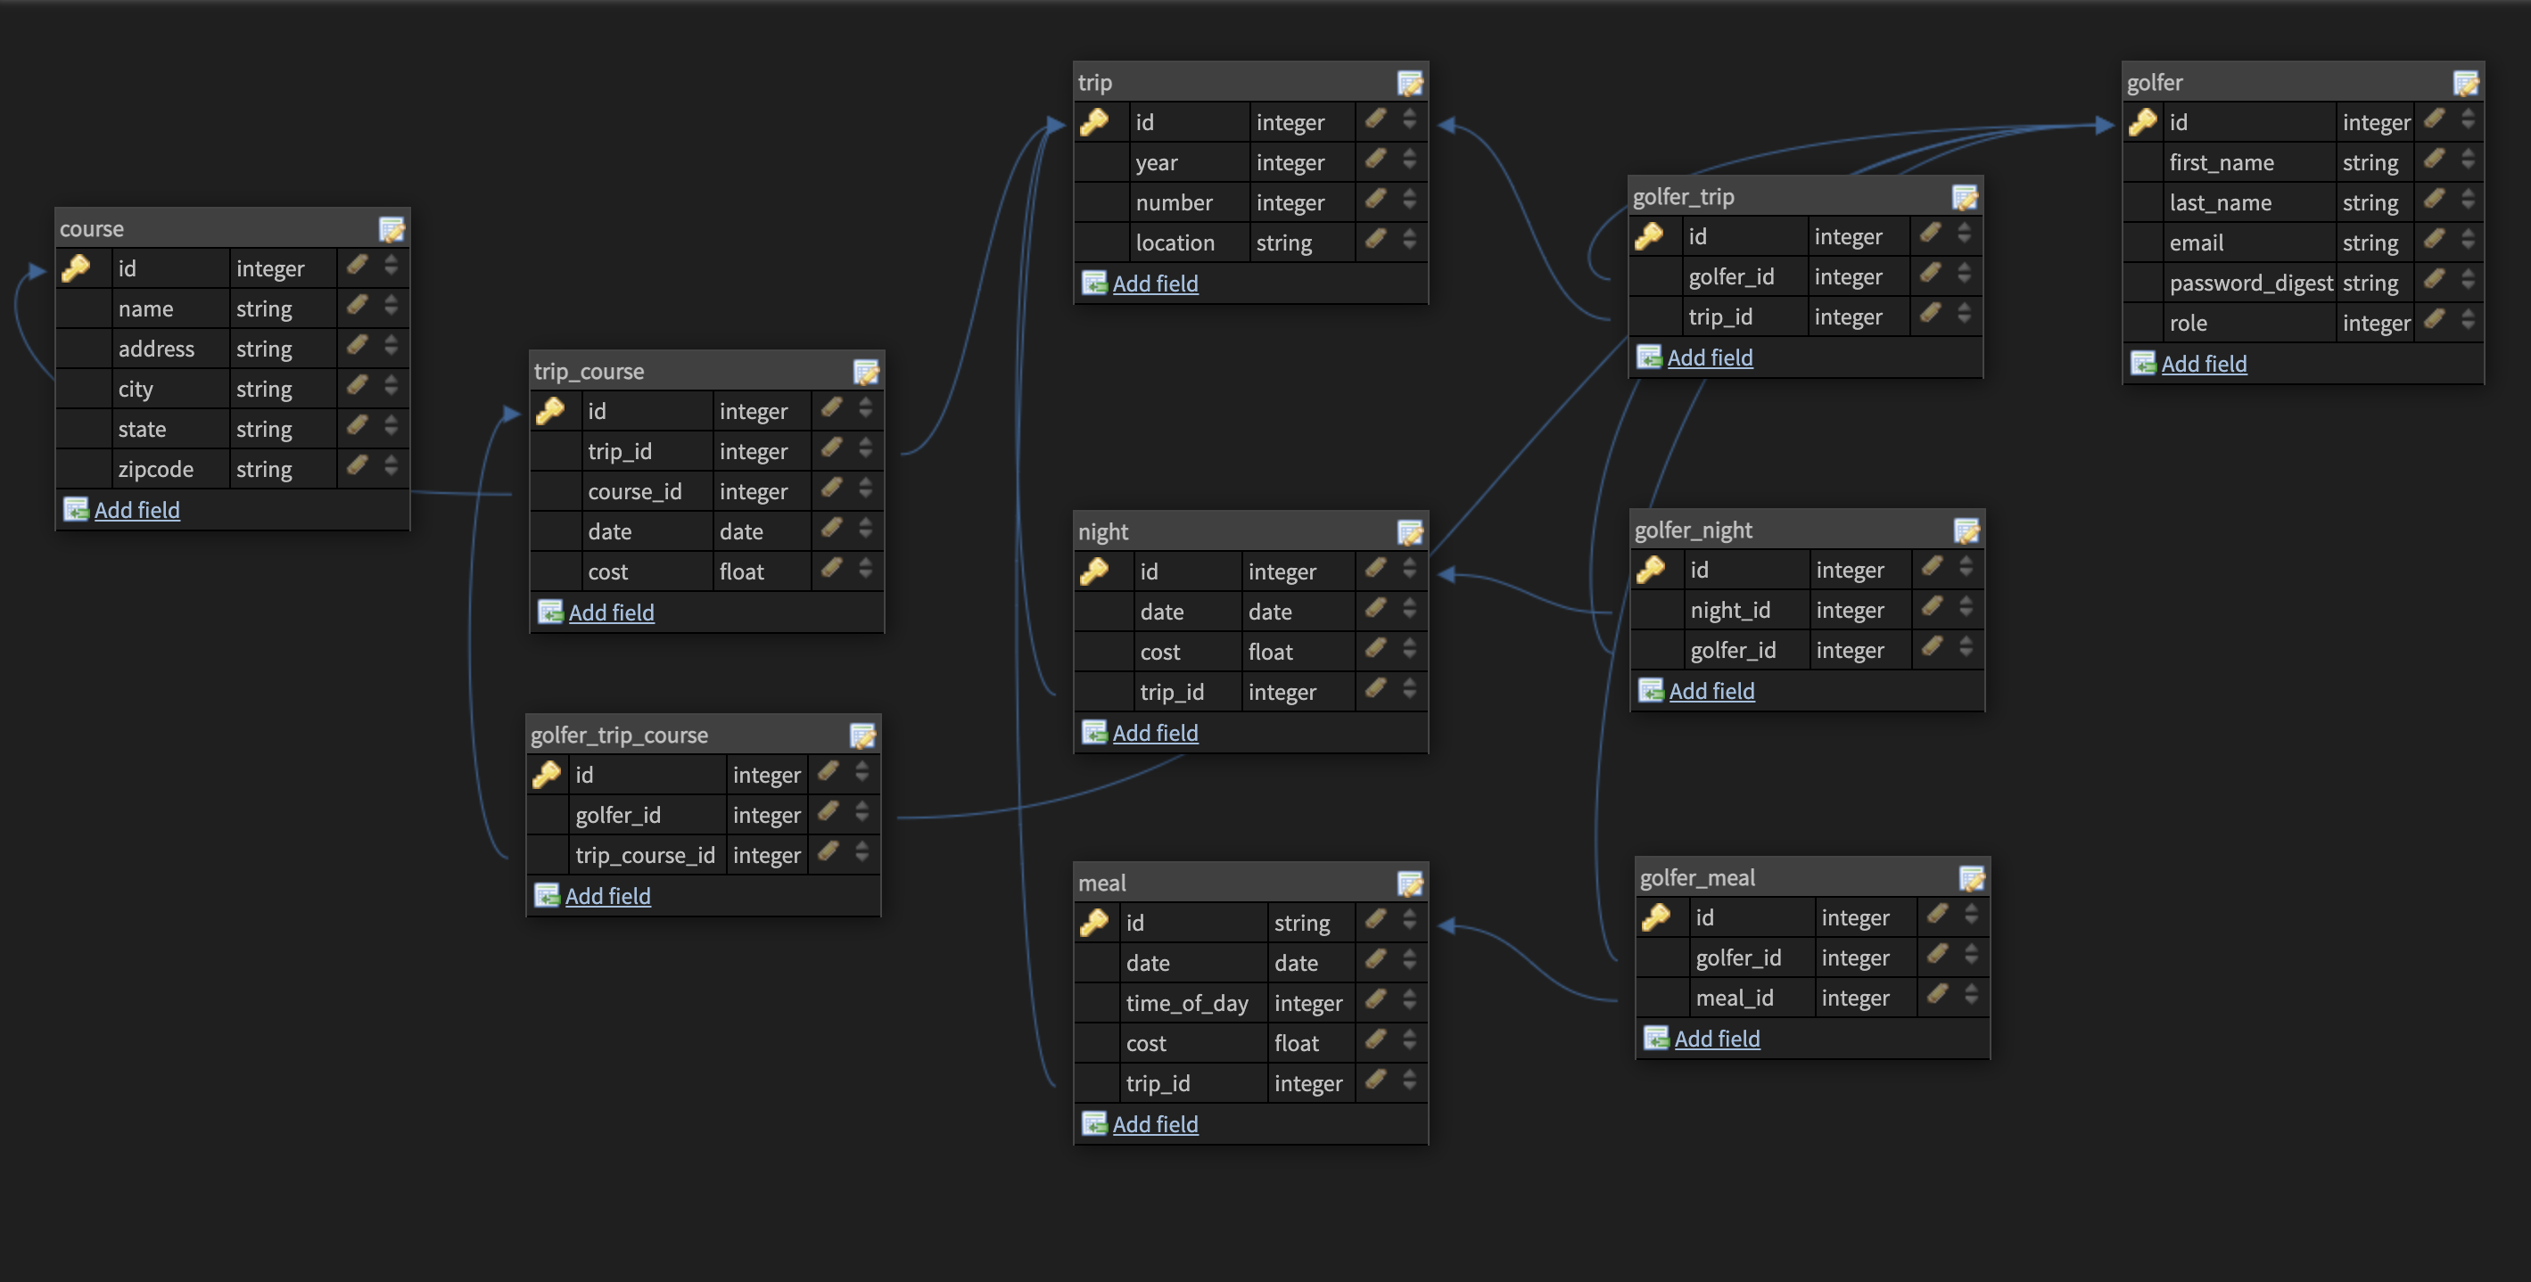Click the key icon on golfer_trip id row
2531x1282 pixels.
(x=1654, y=234)
